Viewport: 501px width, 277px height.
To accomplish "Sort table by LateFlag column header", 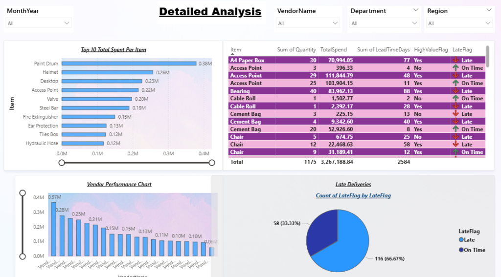I will 462,49.
